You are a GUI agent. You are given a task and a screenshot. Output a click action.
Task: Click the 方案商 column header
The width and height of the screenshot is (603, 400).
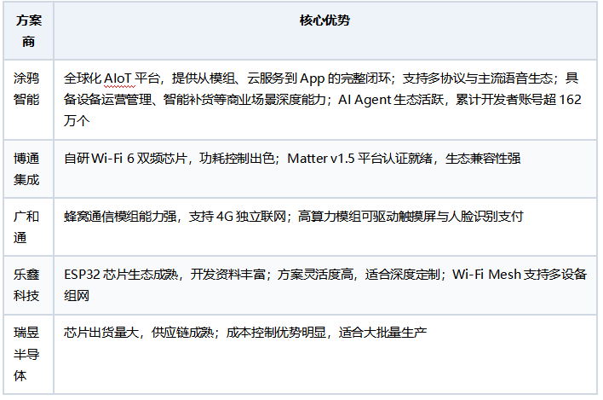click(28, 31)
